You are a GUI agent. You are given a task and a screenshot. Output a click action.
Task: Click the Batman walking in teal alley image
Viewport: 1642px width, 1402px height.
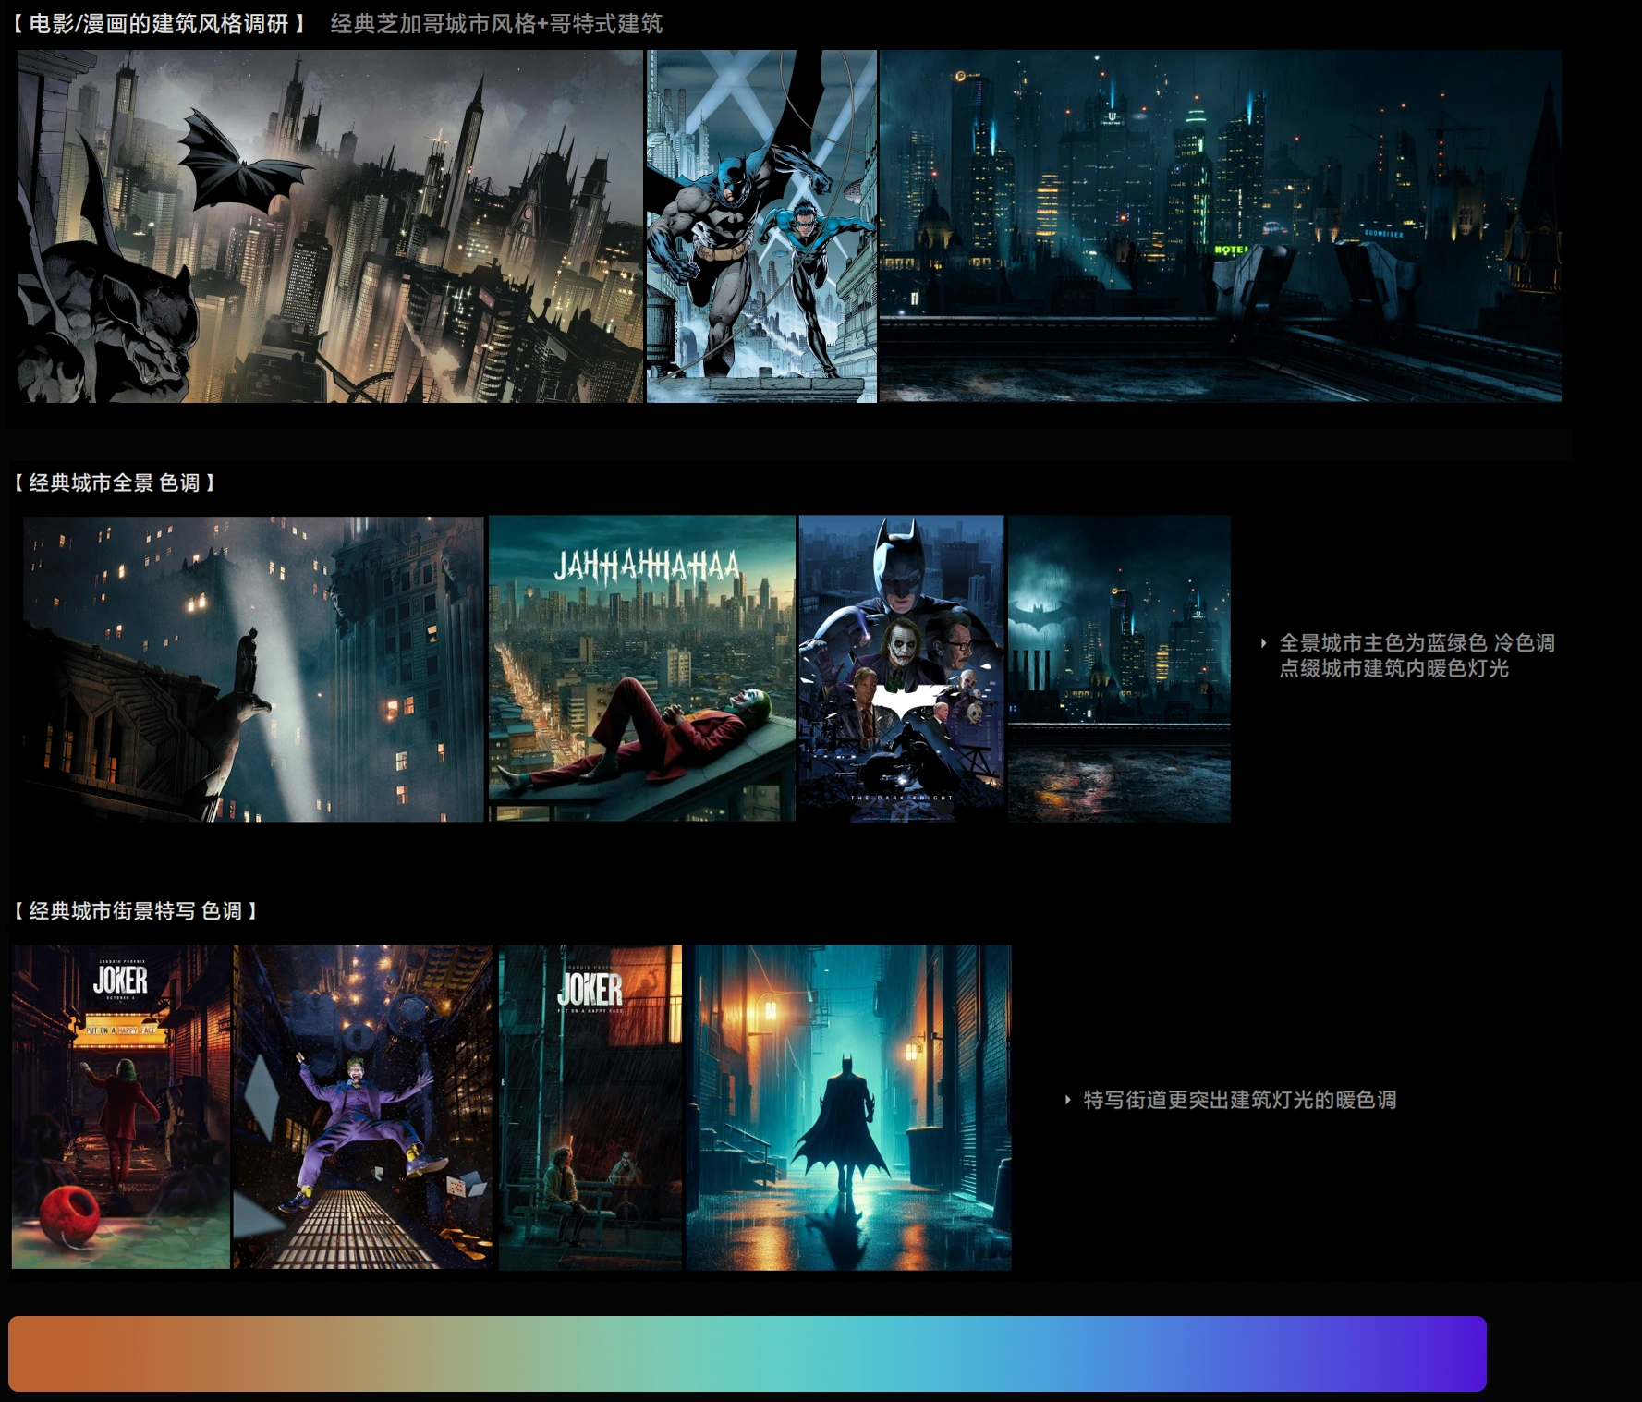(848, 1107)
